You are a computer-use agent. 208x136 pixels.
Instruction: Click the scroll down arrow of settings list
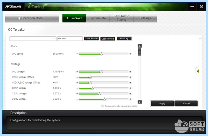click(x=140, y=102)
